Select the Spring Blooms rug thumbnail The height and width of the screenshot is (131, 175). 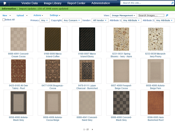(121, 39)
